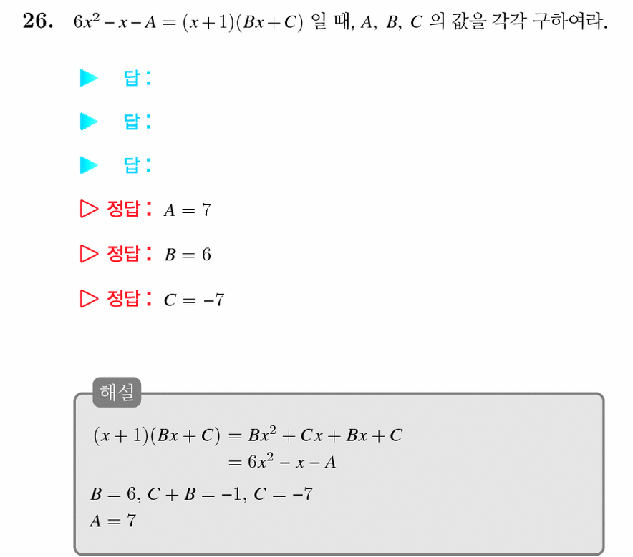Click the second cyan 답: label

[137, 122]
